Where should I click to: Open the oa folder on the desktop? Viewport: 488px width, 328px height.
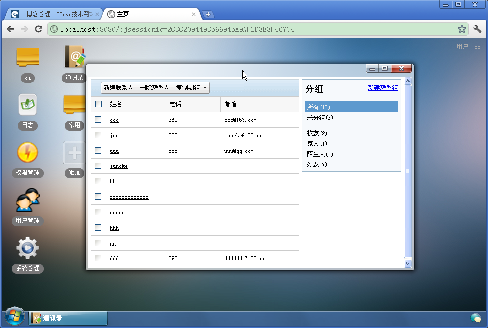pyautogui.click(x=27, y=57)
